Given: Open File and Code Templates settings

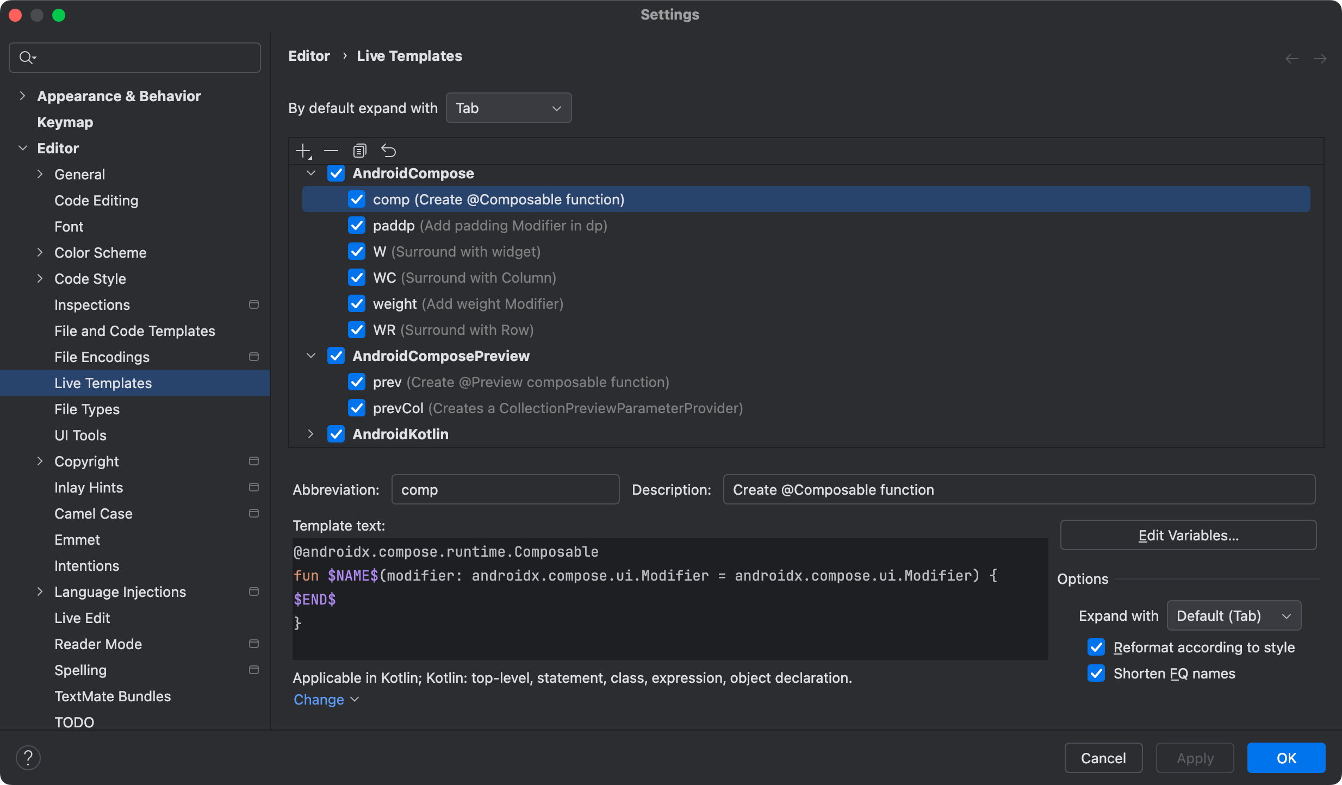Looking at the screenshot, I should [134, 331].
